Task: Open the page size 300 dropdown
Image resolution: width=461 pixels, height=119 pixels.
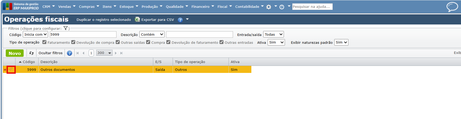Action: coord(104,53)
